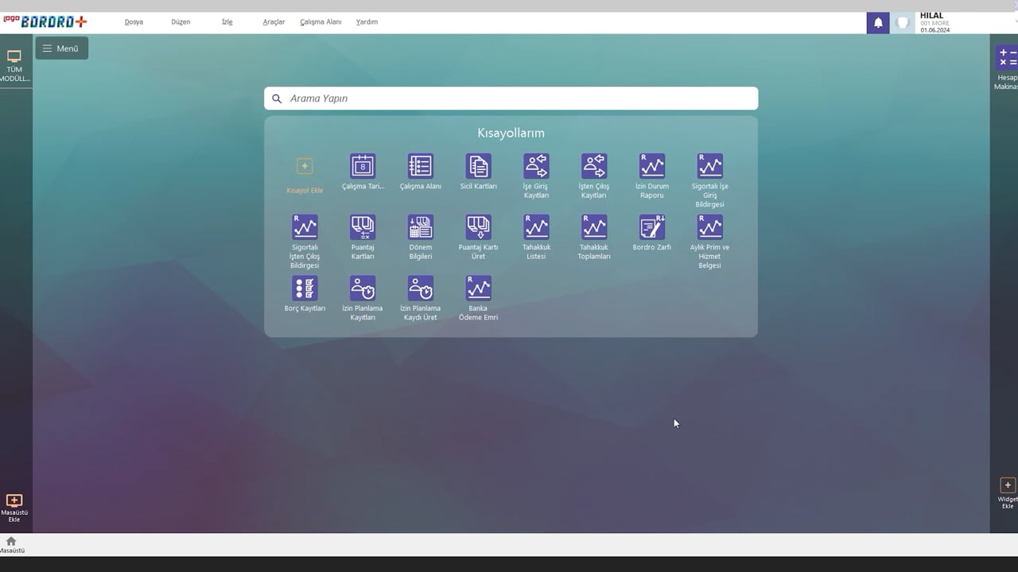Open the Dosya menu

[134, 22]
